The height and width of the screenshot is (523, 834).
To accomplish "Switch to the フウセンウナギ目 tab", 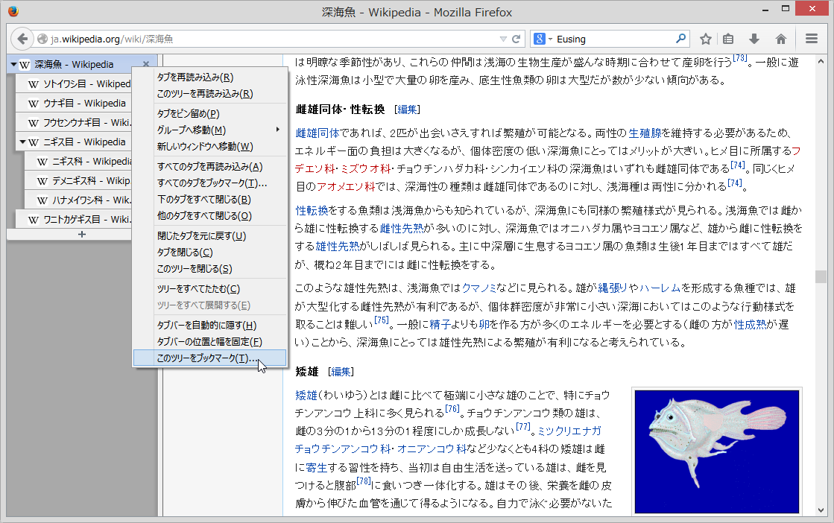I will click(73, 122).
